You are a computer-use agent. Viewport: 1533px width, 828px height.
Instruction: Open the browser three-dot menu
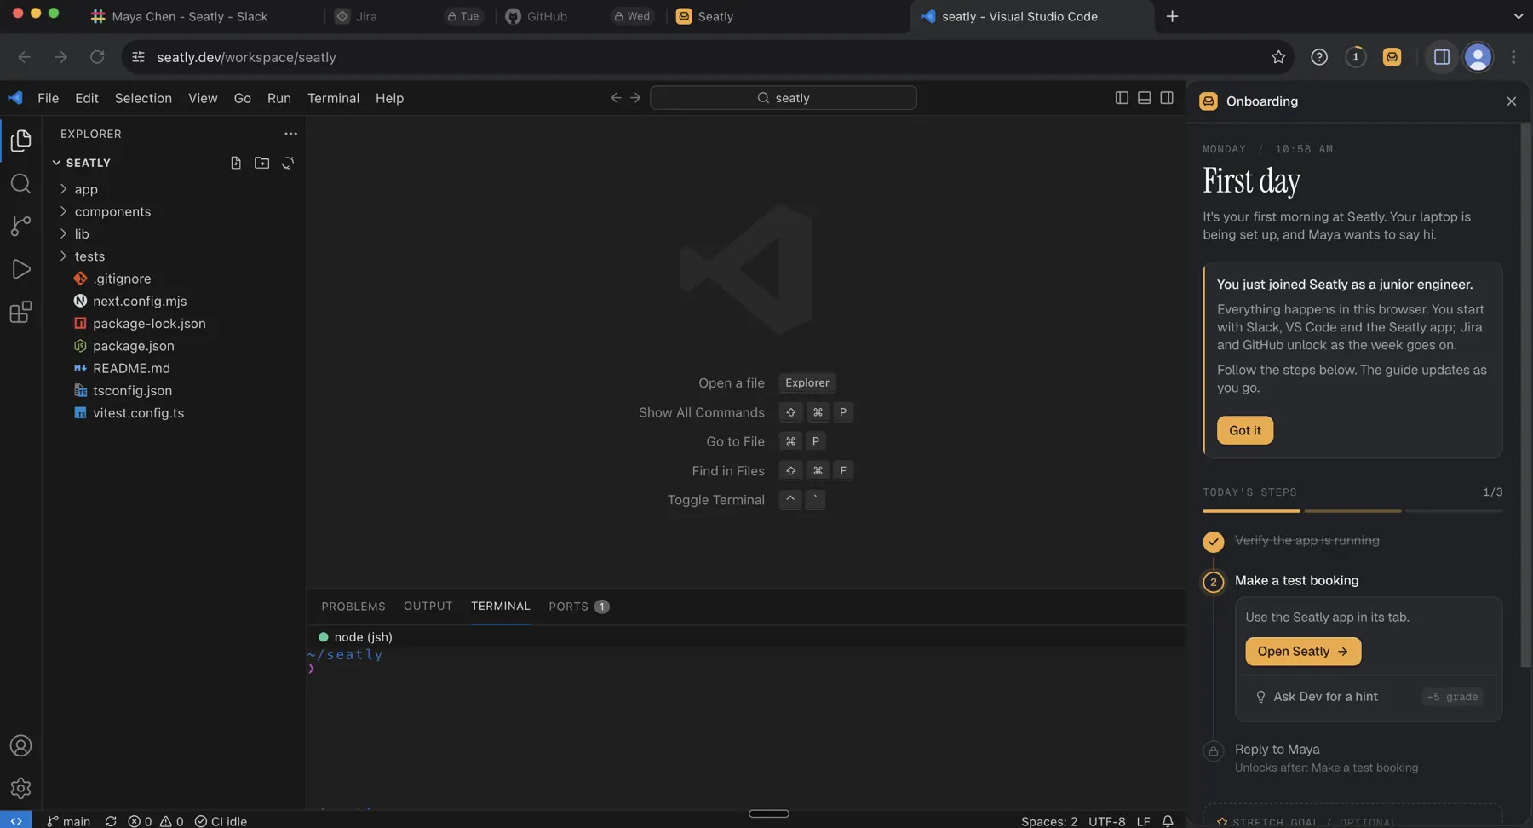tap(1513, 57)
